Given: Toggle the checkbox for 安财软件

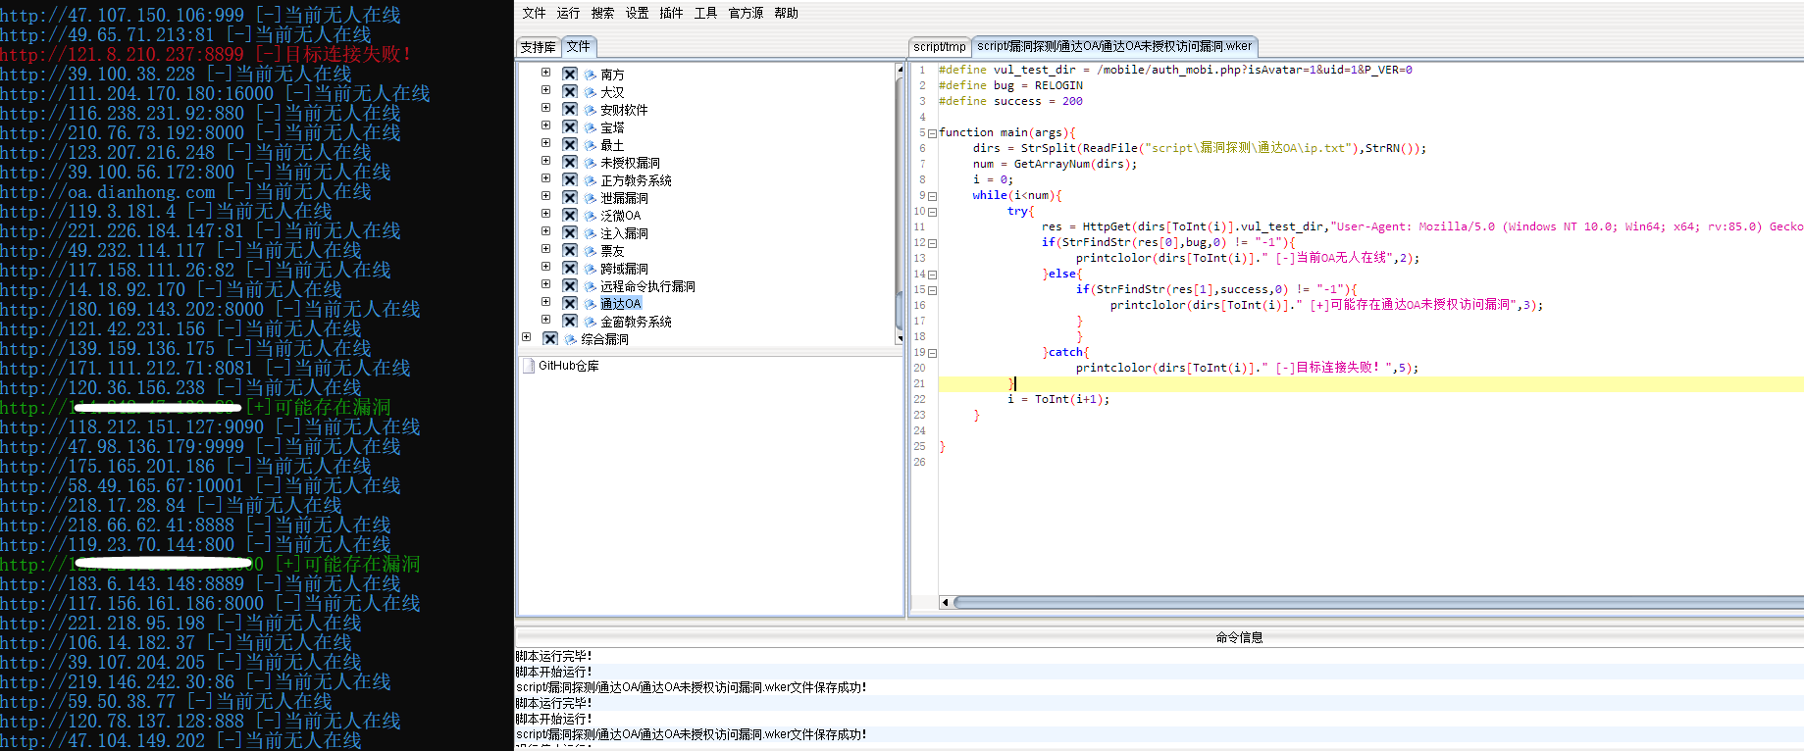Looking at the screenshot, I should pyautogui.click(x=569, y=109).
